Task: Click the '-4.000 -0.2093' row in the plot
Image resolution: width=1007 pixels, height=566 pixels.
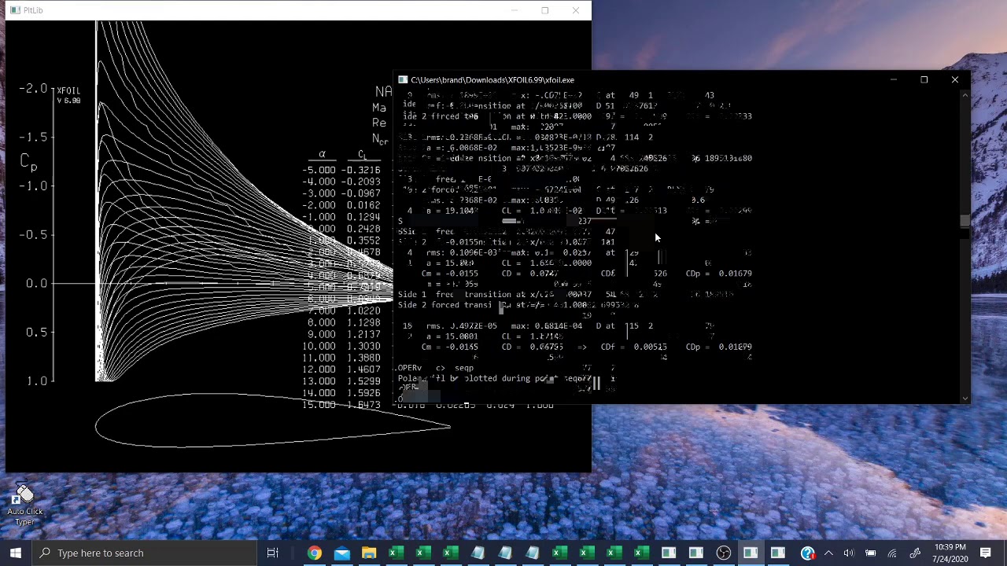Action: pyautogui.click(x=341, y=182)
